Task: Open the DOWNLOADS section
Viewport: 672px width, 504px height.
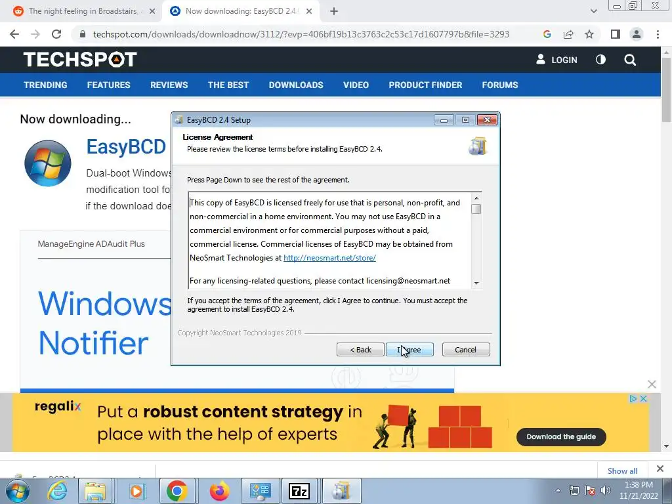Action: point(296,85)
